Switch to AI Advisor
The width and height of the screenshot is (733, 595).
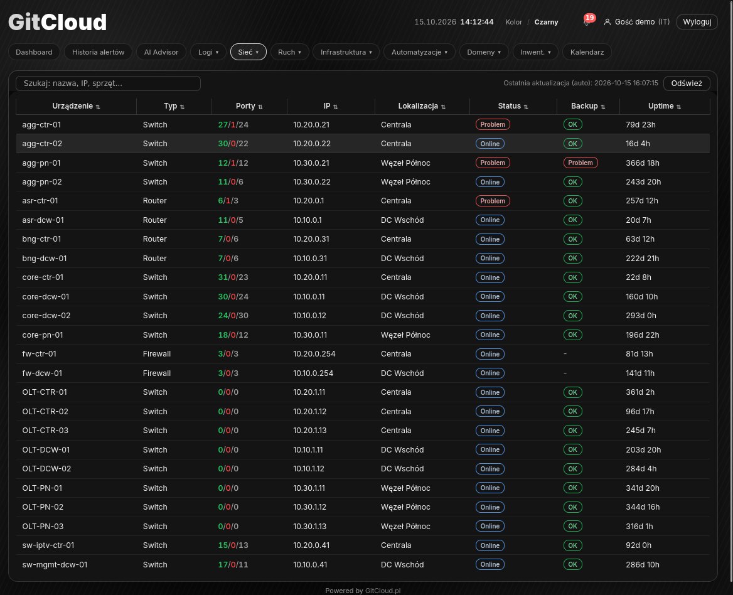click(161, 52)
